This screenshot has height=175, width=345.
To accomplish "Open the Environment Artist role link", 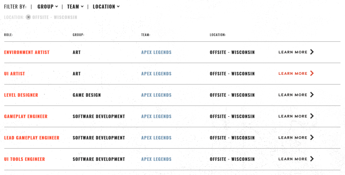I will coord(27,52).
